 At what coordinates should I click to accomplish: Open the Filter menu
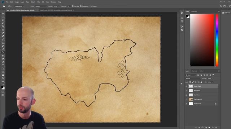point(39,2)
